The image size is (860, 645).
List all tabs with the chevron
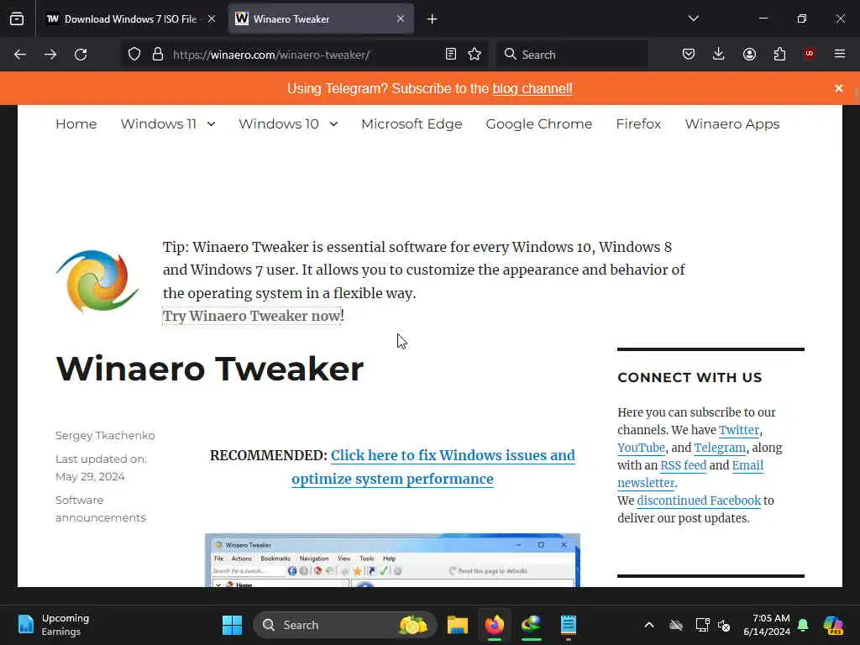(x=693, y=18)
